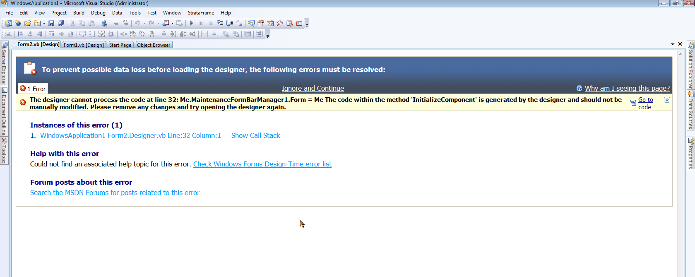Image resolution: width=695 pixels, height=277 pixels.
Task: Switch to the Start Page tab
Action: [120, 45]
